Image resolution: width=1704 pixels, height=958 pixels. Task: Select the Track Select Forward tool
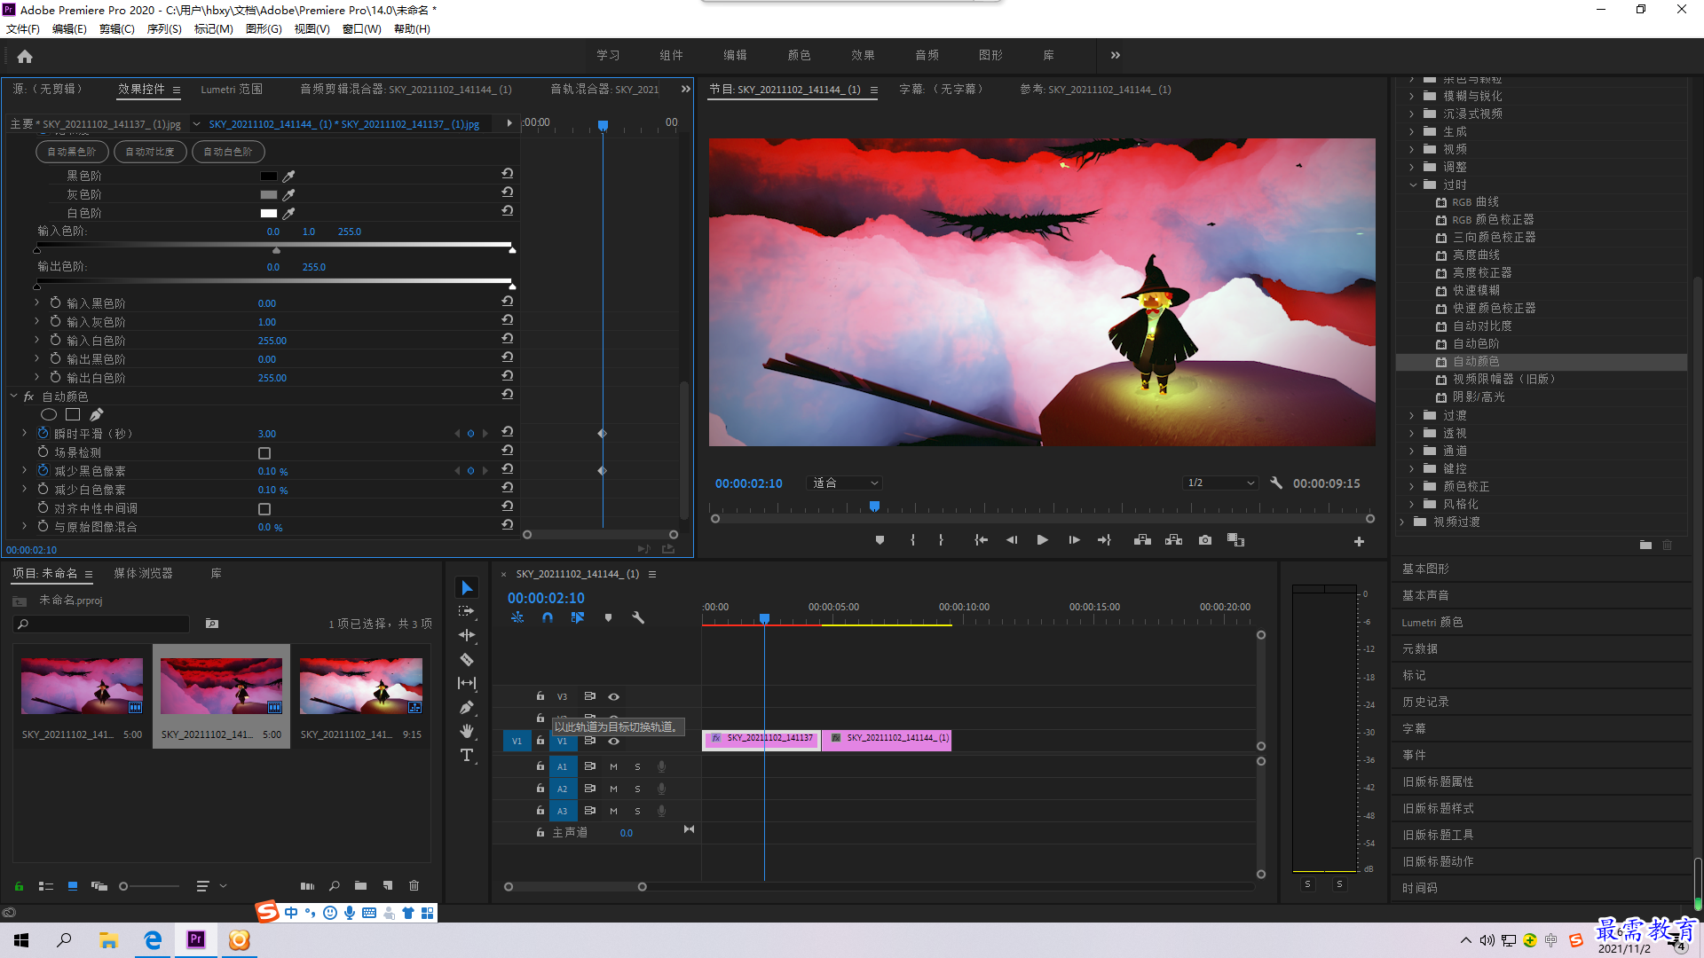pyautogui.click(x=467, y=612)
